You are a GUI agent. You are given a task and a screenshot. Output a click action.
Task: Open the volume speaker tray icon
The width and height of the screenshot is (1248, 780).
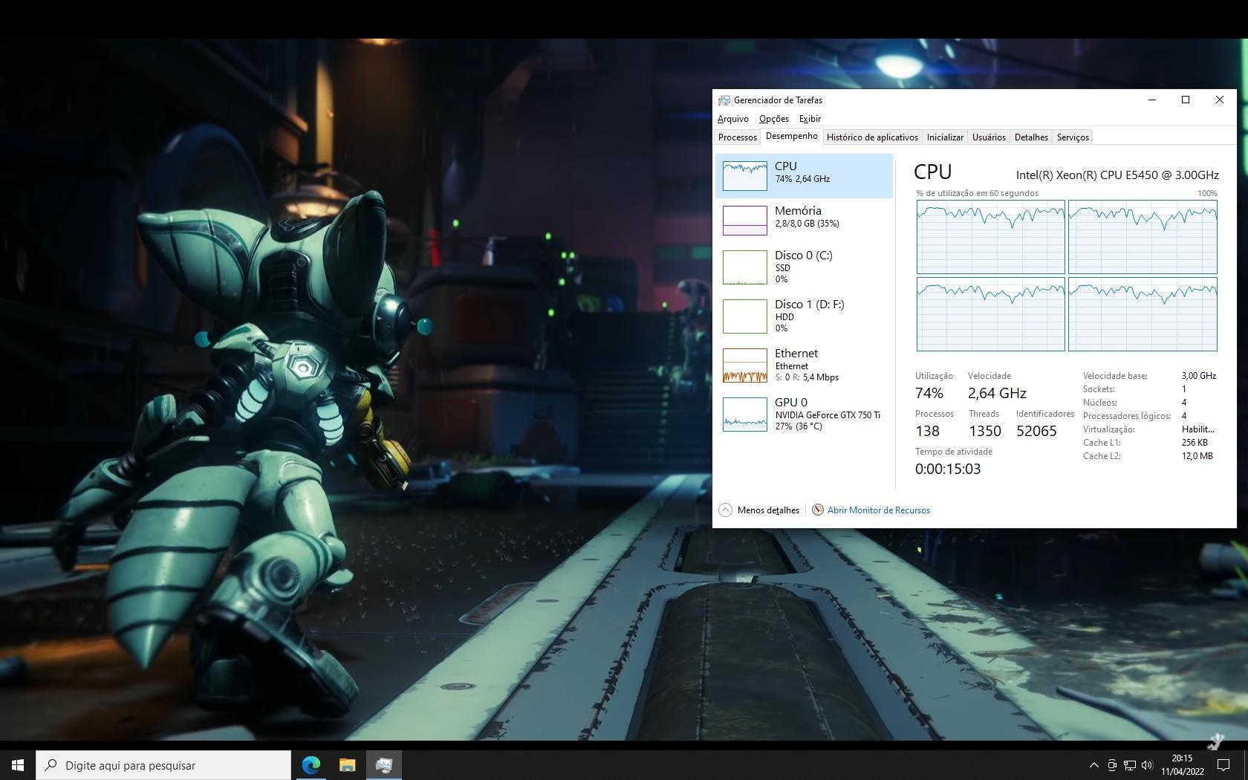pos(1147,765)
